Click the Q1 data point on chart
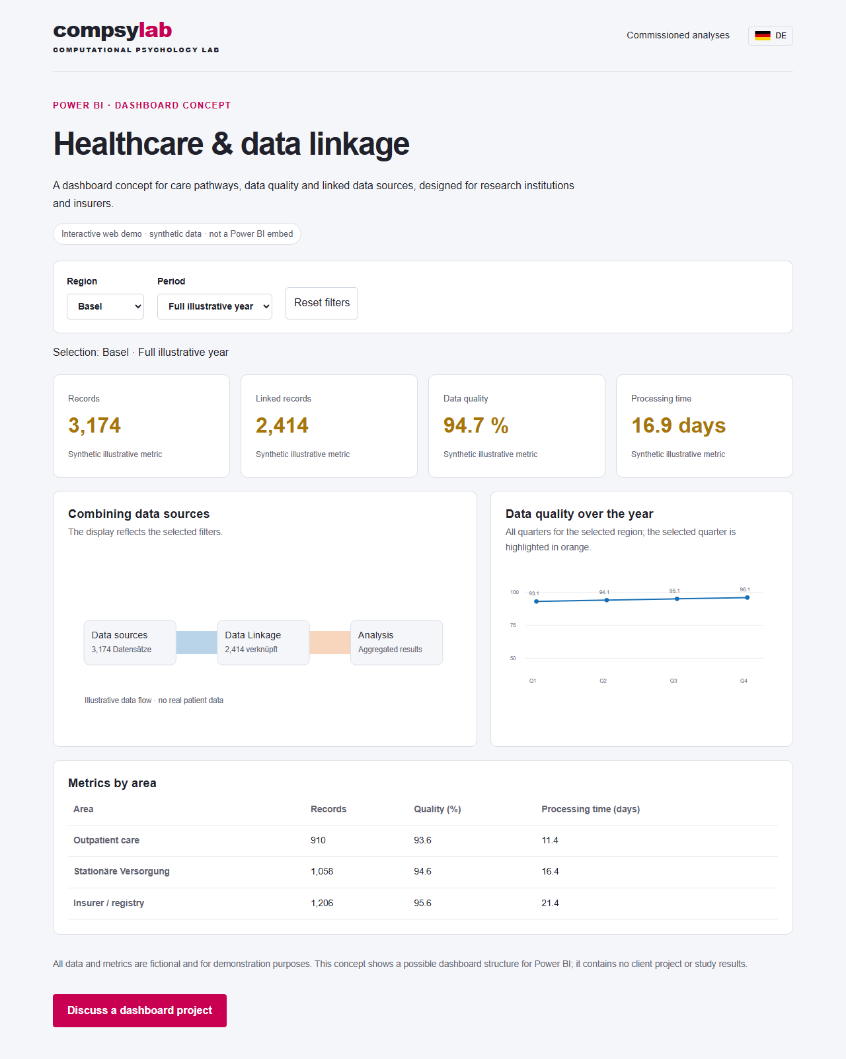Viewport: 846px width, 1059px height. (537, 601)
